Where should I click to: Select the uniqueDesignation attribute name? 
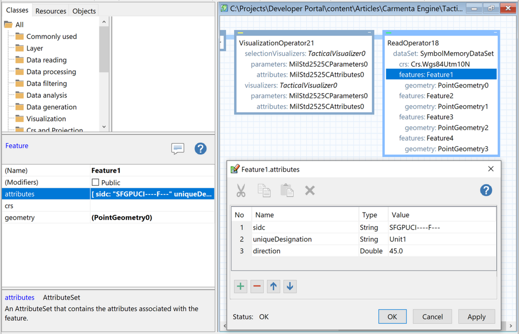click(x=282, y=239)
